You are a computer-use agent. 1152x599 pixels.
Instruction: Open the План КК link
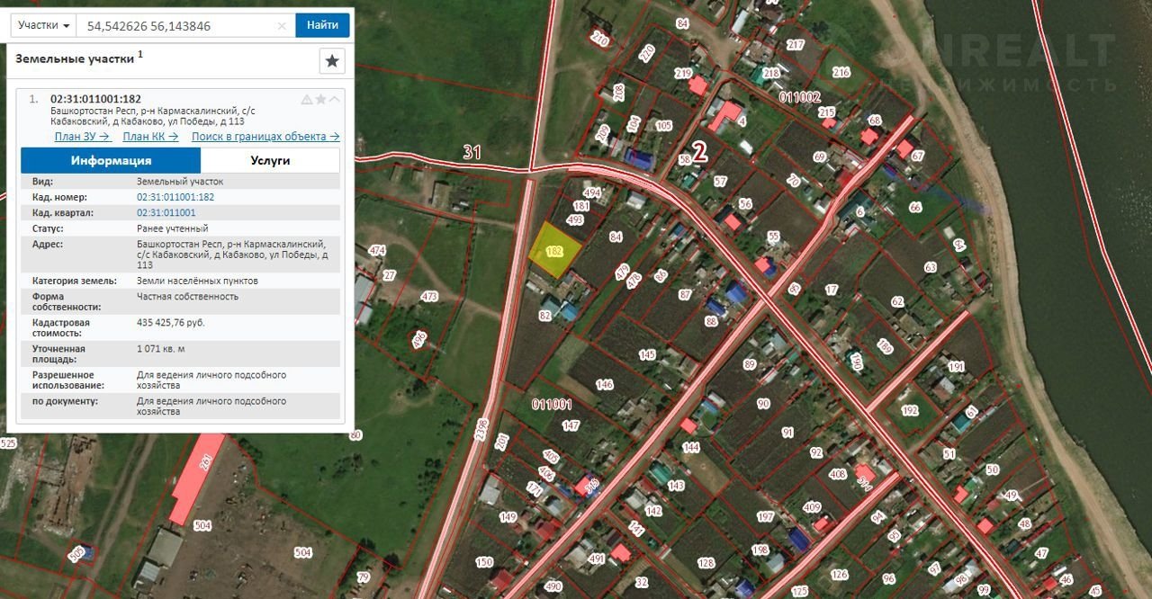click(150, 137)
